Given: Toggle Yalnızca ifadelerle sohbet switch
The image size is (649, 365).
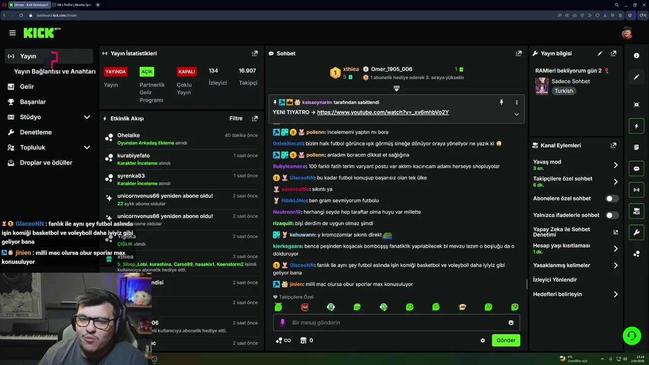Looking at the screenshot, I should click(612, 215).
